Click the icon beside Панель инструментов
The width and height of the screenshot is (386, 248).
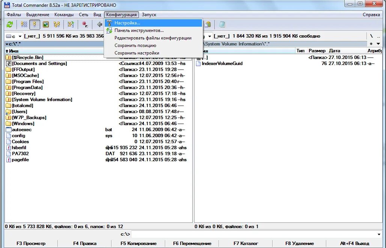click(109, 30)
